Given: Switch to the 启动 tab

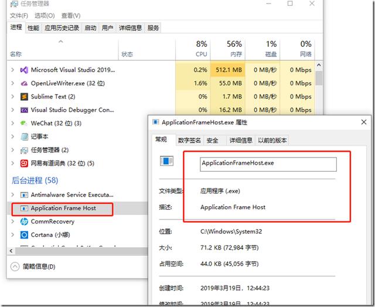Looking at the screenshot, I should click(x=90, y=28).
